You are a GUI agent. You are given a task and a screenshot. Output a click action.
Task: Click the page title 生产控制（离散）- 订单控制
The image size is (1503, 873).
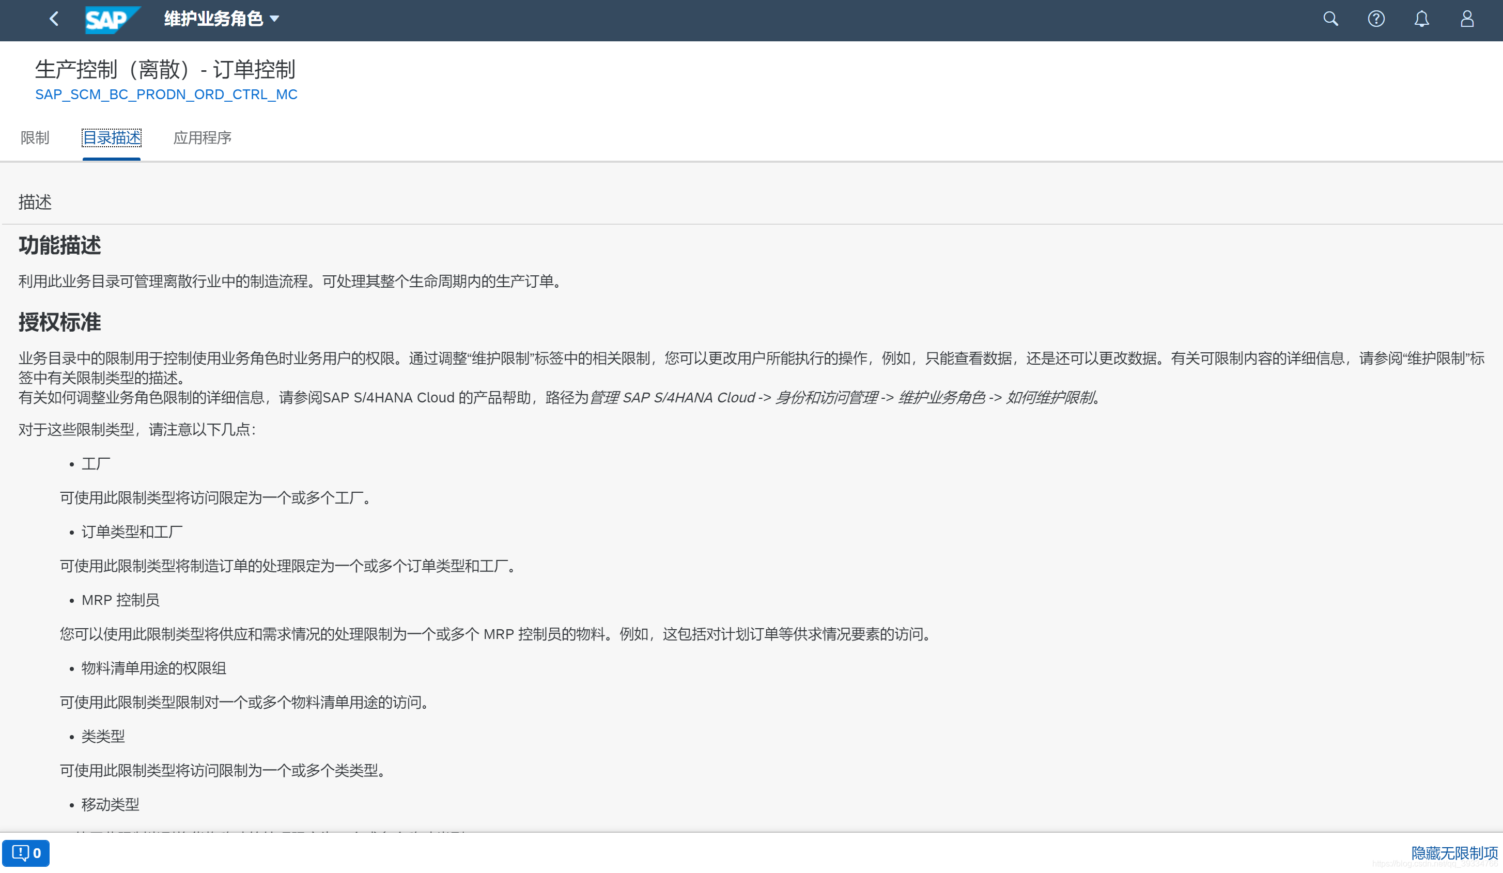pos(165,69)
